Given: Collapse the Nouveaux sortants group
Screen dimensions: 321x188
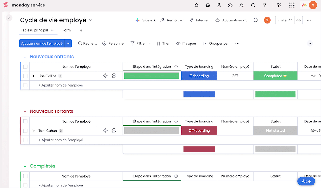Looking at the screenshot, I should coord(25,111).
